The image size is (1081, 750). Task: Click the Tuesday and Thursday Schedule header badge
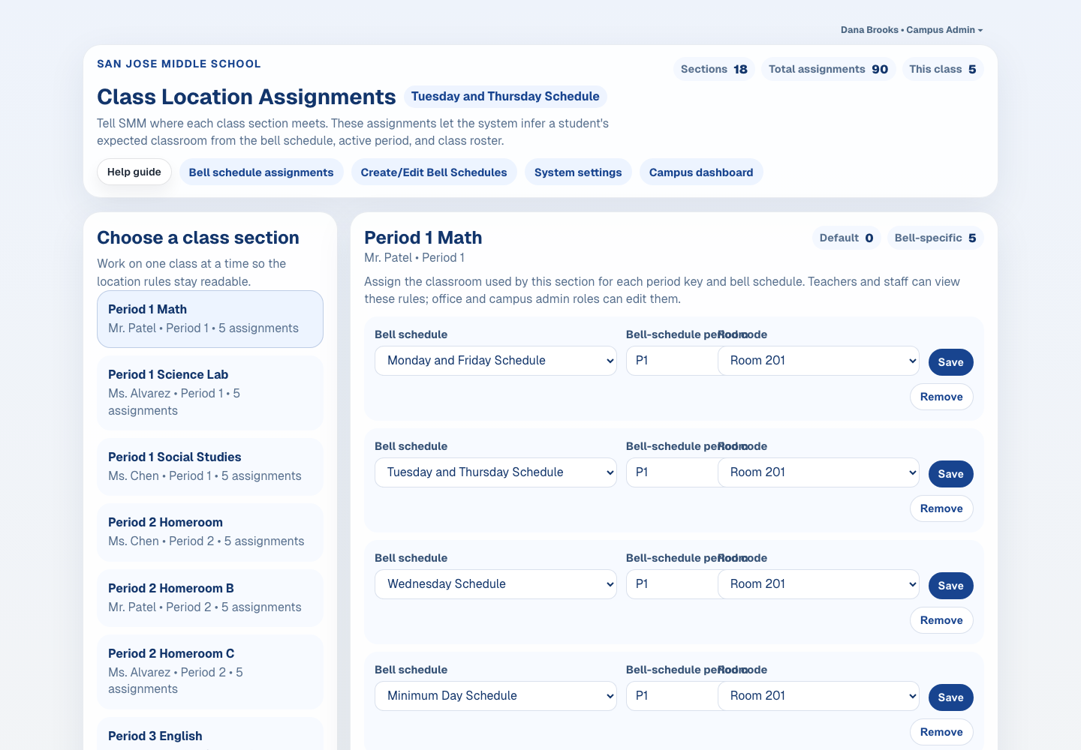[505, 96]
